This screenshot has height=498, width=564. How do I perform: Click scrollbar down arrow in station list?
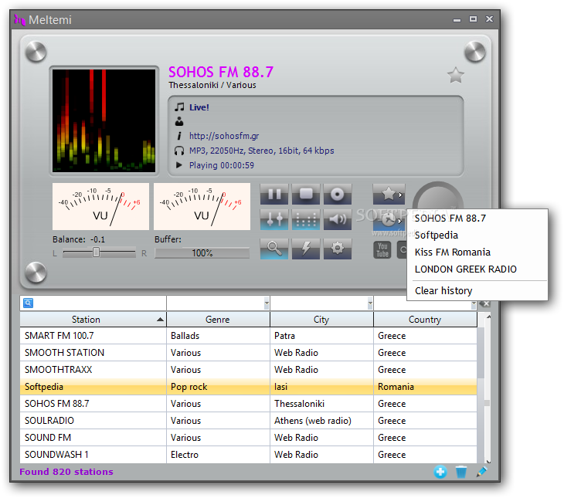[488, 461]
